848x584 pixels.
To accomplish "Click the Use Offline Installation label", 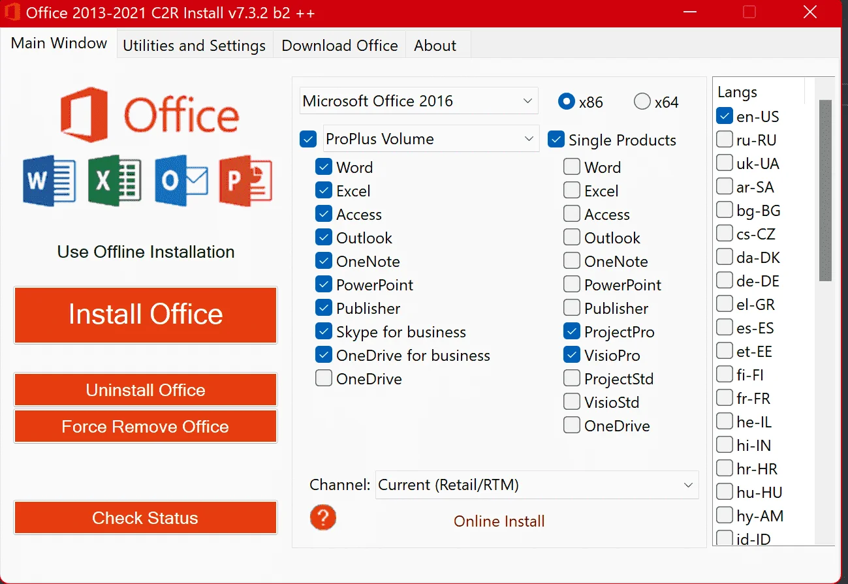I will [x=146, y=252].
